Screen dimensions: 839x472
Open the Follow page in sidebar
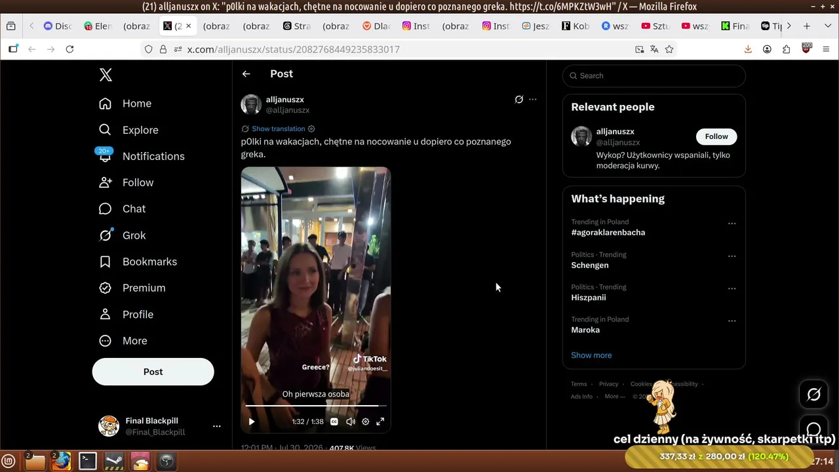tap(126, 182)
